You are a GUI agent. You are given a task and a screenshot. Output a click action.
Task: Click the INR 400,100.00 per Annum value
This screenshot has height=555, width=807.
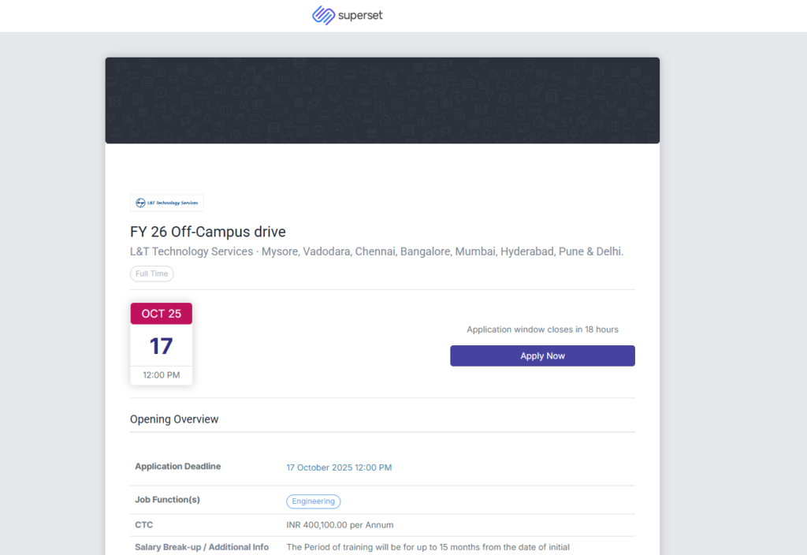point(340,525)
